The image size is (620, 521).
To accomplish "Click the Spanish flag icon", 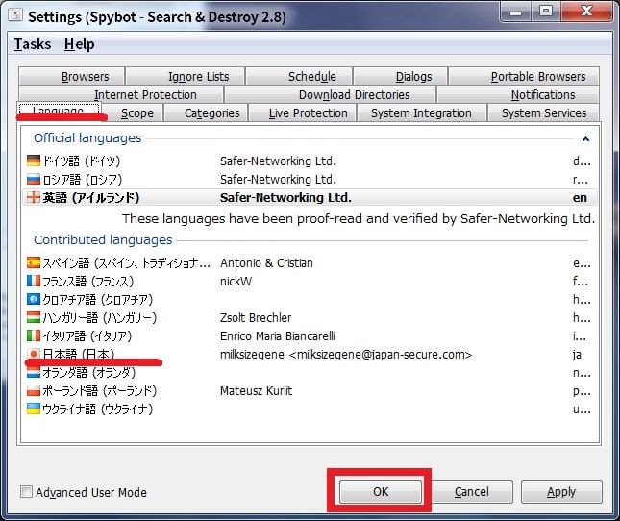I will pyautogui.click(x=34, y=262).
